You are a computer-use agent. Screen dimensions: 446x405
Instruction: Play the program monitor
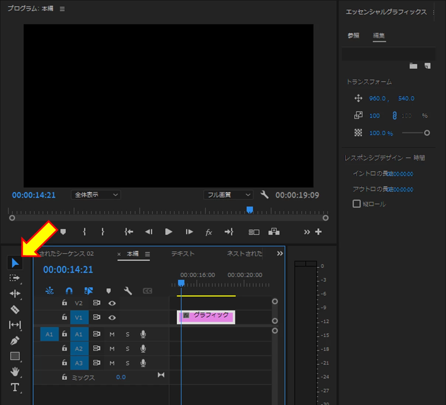[169, 232]
